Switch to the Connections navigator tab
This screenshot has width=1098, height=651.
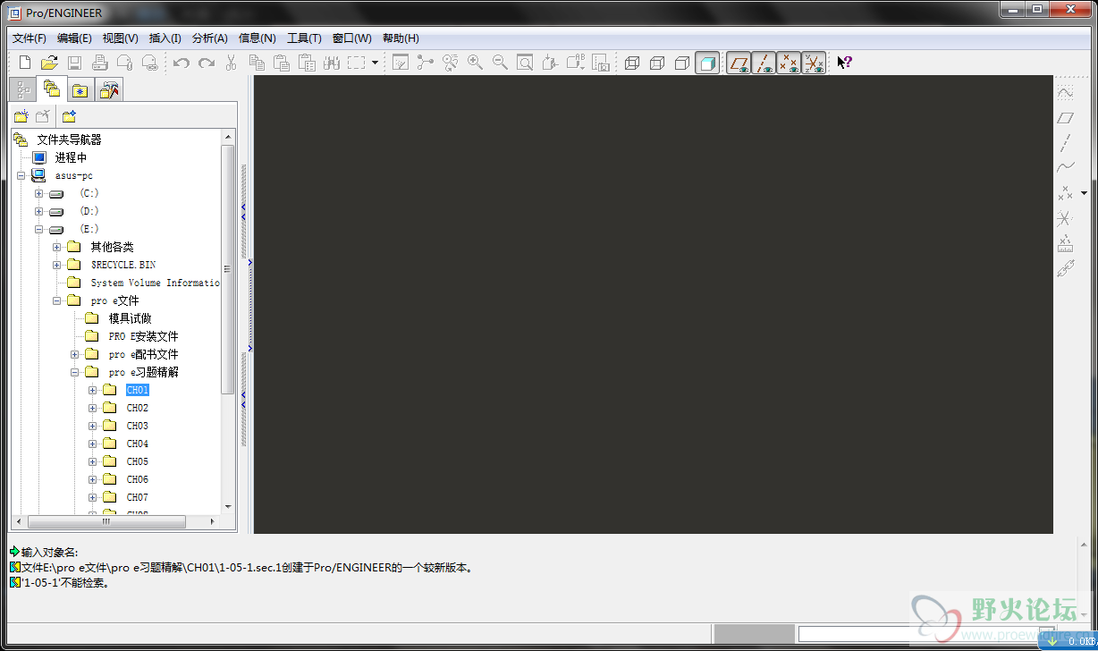pyautogui.click(x=109, y=90)
